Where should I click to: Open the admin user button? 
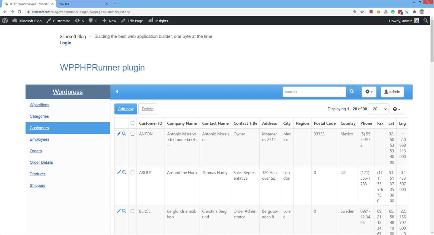[x=392, y=92]
